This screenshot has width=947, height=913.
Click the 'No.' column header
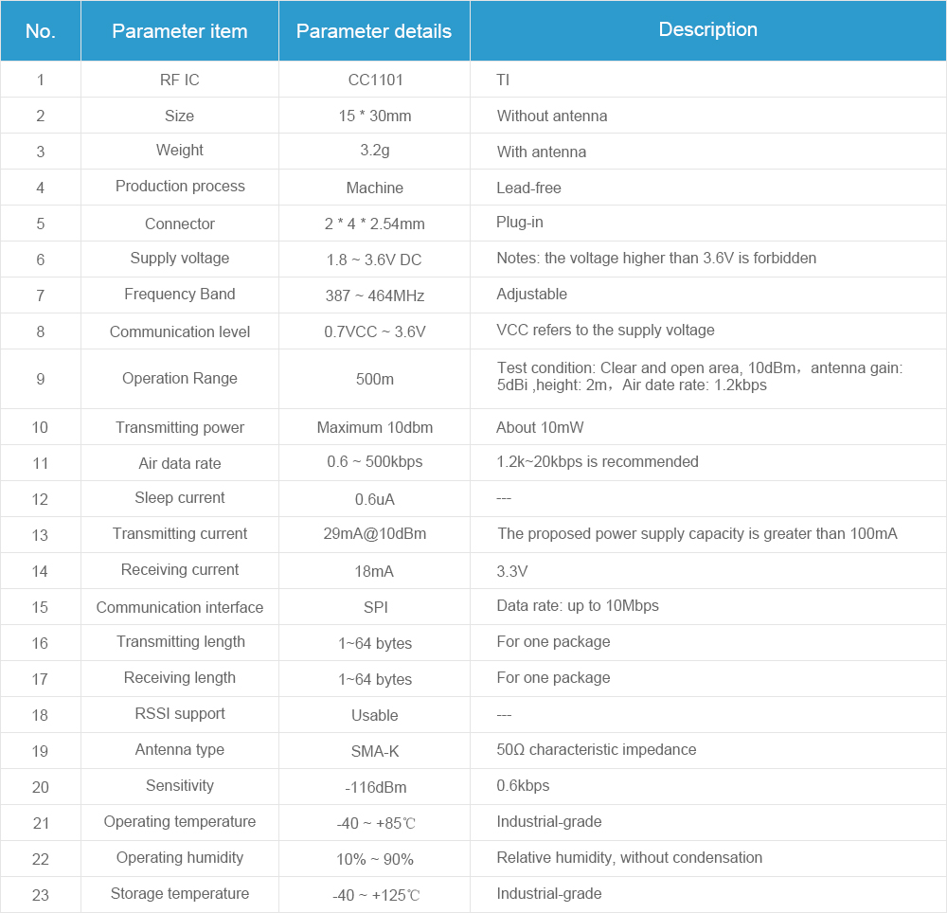(x=41, y=31)
